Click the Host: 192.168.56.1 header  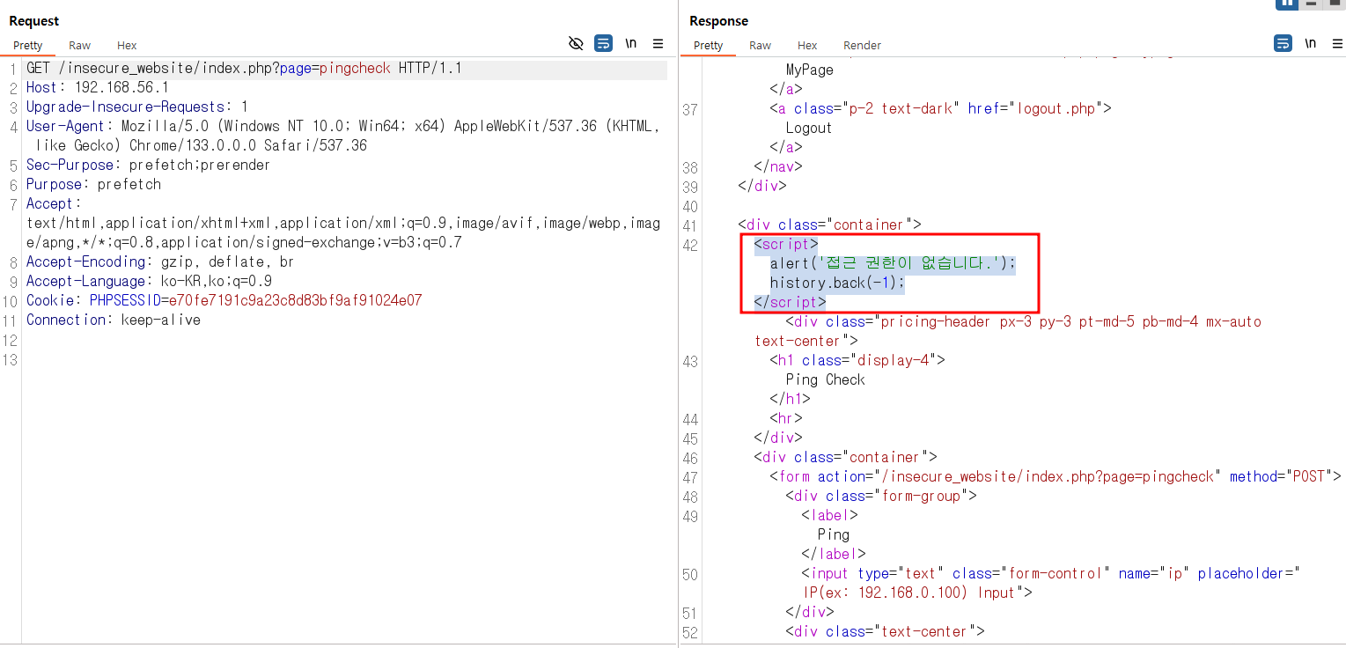[x=98, y=87]
